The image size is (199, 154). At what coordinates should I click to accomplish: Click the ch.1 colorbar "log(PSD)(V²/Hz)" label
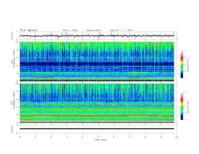pyautogui.click(x=188, y=66)
